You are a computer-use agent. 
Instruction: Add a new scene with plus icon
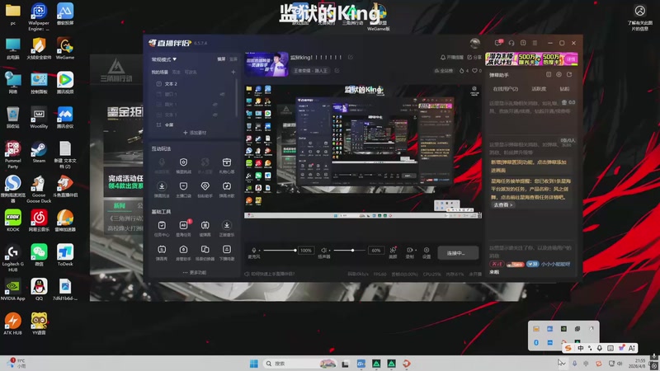click(x=233, y=72)
